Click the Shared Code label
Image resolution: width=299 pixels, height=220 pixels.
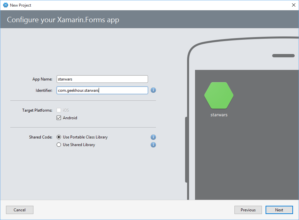coord(41,137)
